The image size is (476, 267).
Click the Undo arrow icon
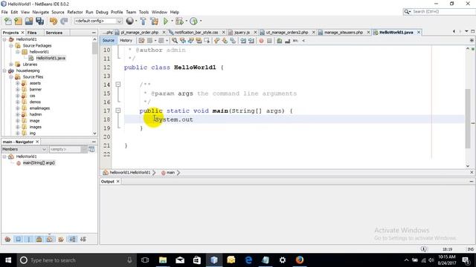[x=54, y=22]
